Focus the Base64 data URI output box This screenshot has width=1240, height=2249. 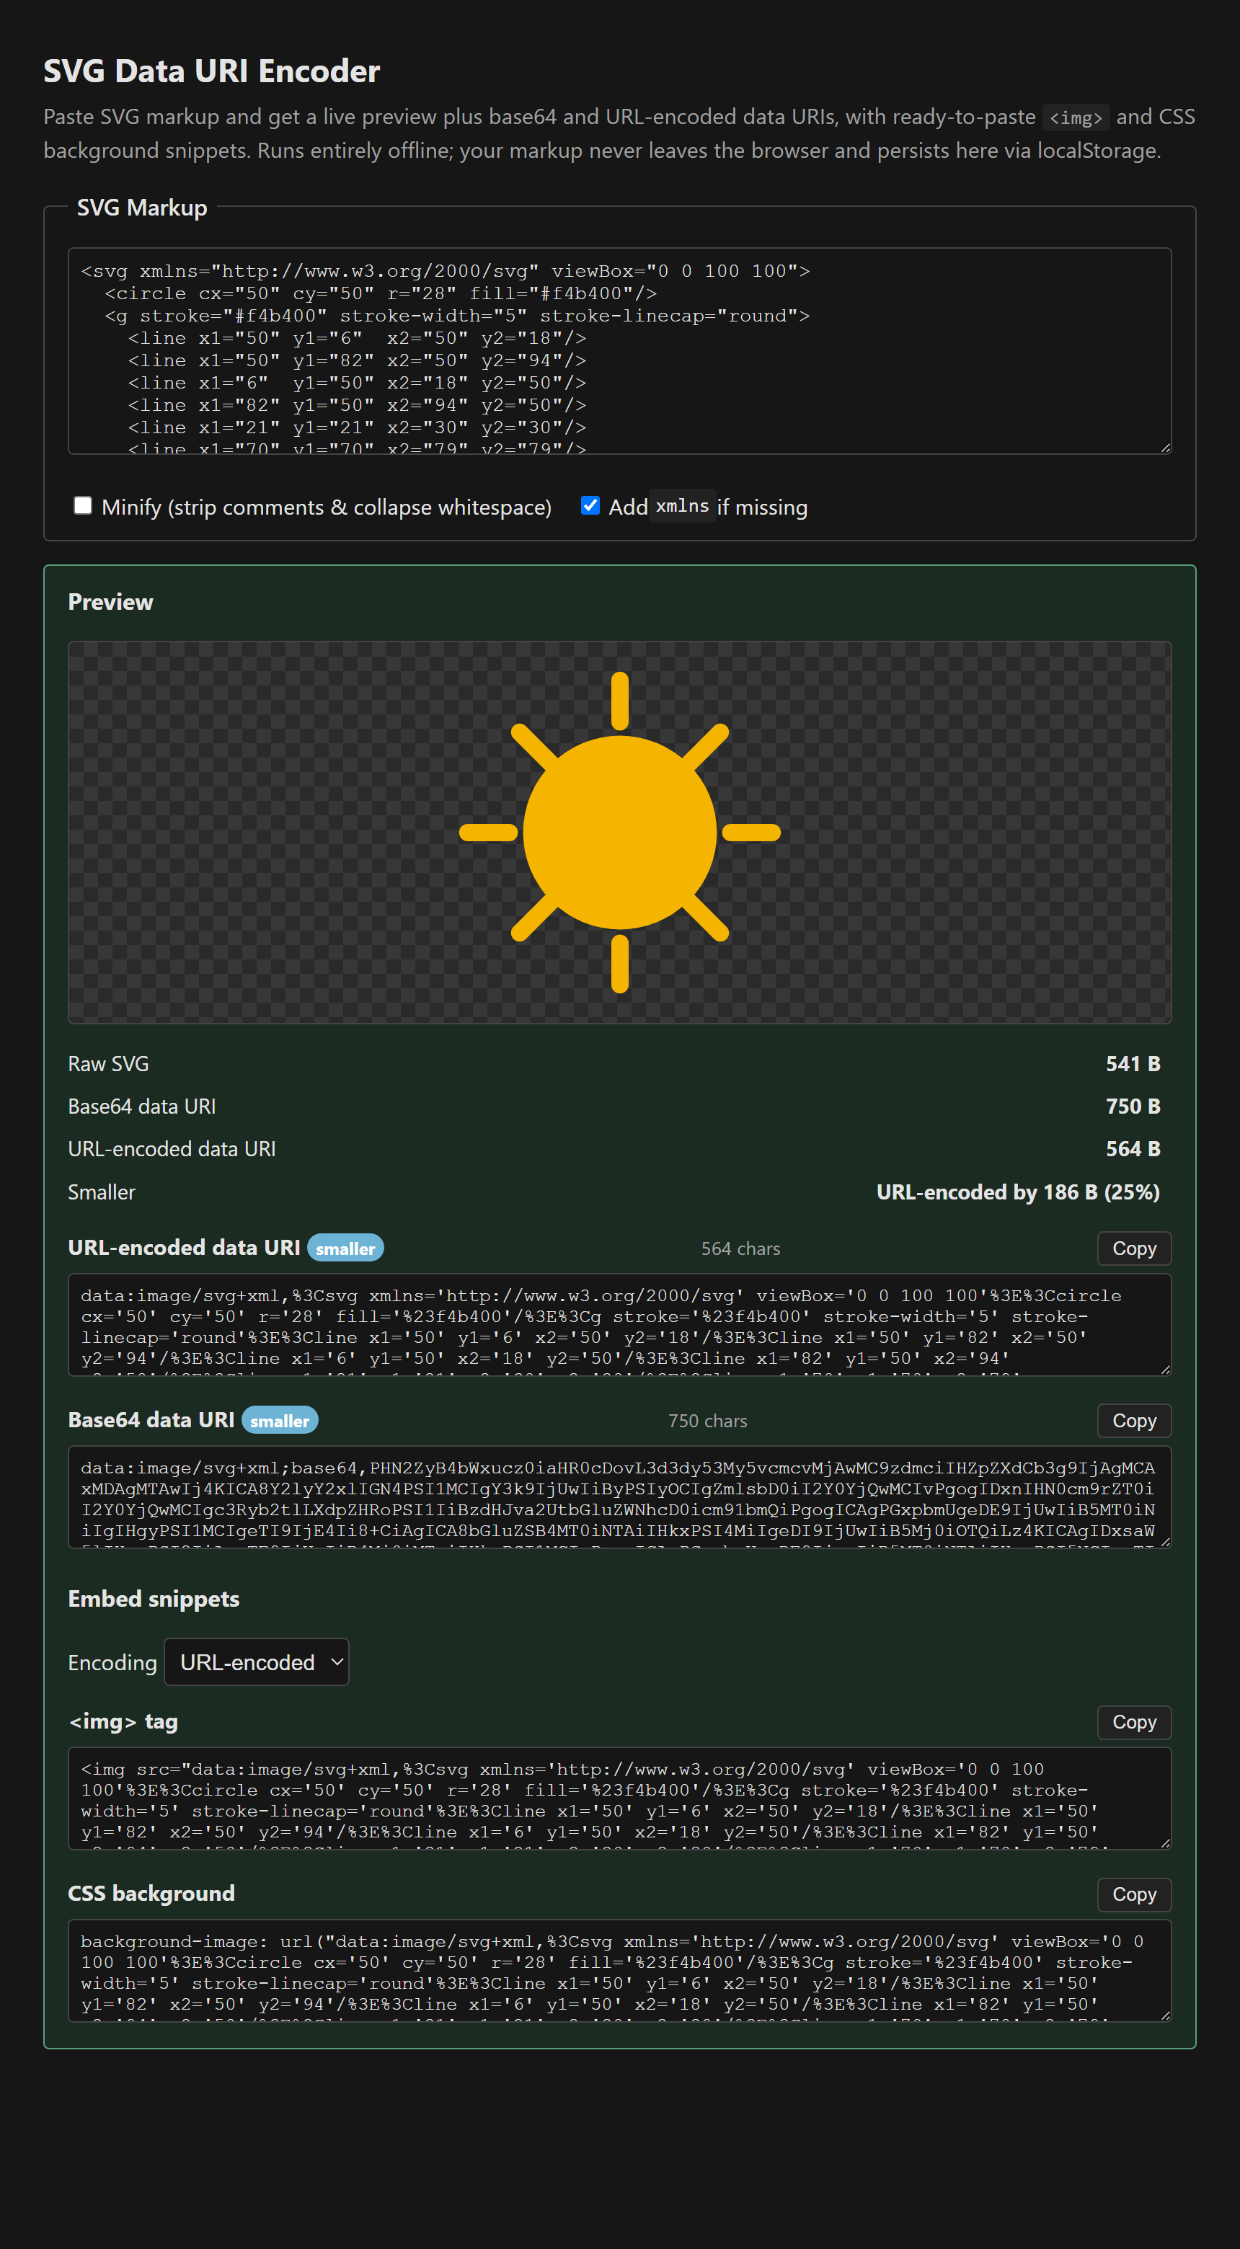(x=619, y=1496)
